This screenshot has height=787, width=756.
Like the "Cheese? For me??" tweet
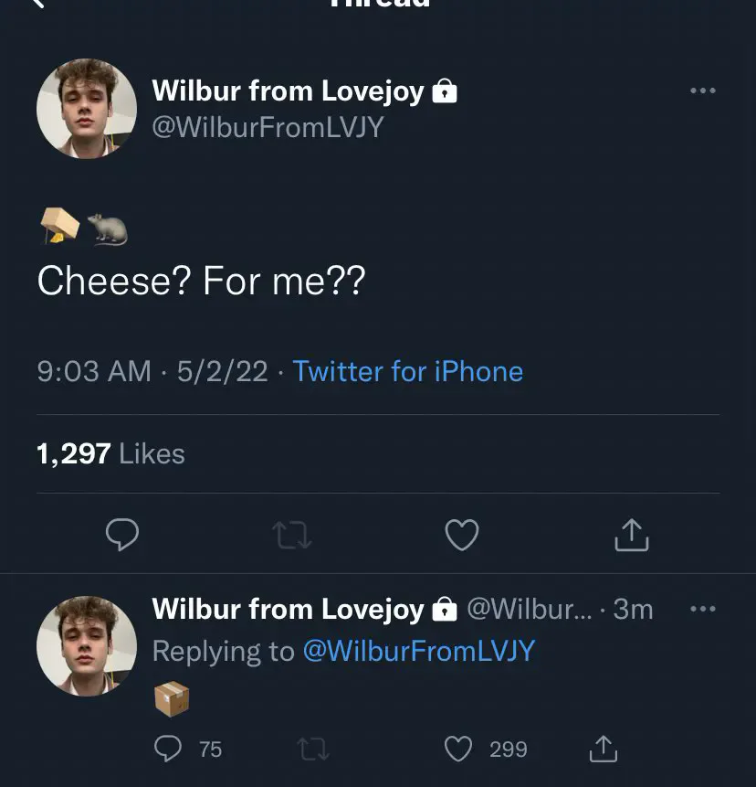tap(461, 536)
